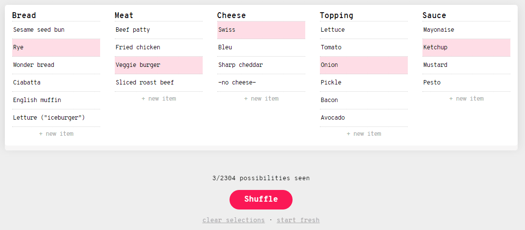Image resolution: width=525 pixels, height=230 pixels.
Task: Choose Fried chicken in Meat column
Action: [x=159, y=47]
